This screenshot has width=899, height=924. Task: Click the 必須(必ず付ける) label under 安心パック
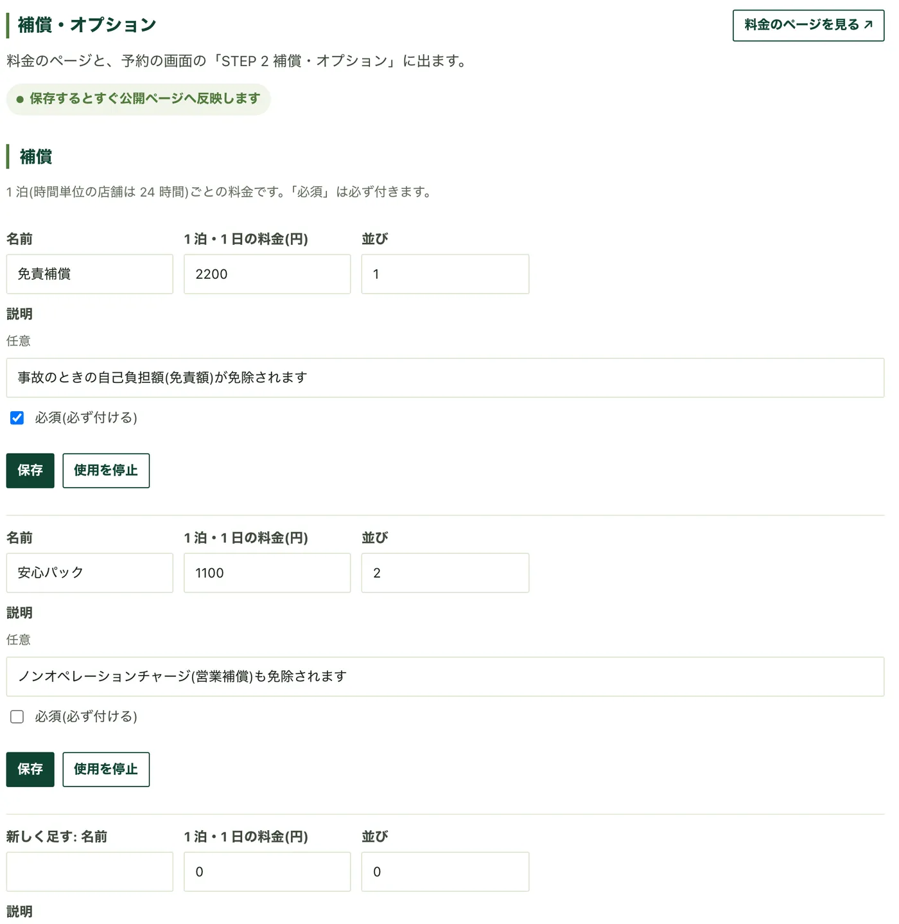pos(86,716)
